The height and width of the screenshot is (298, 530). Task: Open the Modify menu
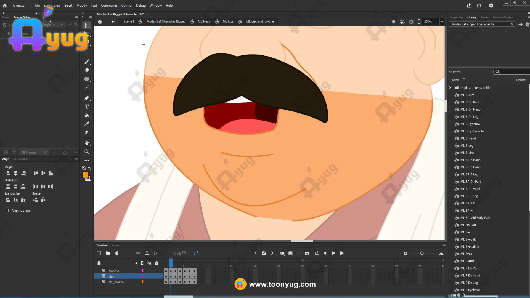tap(81, 5)
